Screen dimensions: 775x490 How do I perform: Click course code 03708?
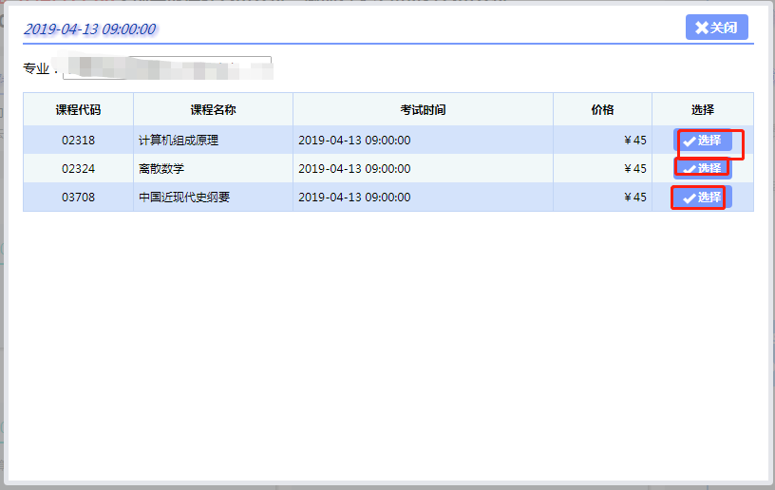coord(78,198)
